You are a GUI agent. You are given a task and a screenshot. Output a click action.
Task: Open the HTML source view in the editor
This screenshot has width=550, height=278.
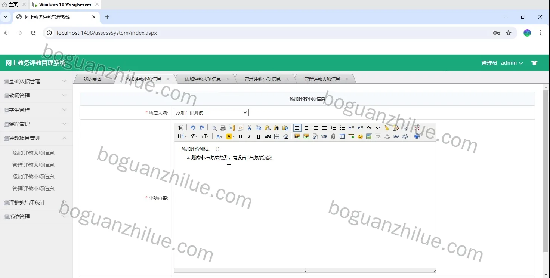(x=181, y=128)
